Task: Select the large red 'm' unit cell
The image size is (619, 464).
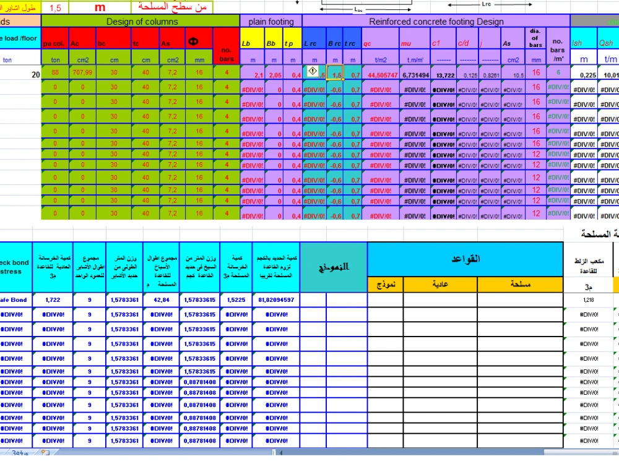Action: point(100,7)
